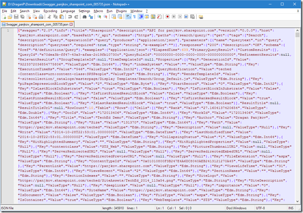
Task: Click the X at the right of the menu bar
Action: coord(298,11)
